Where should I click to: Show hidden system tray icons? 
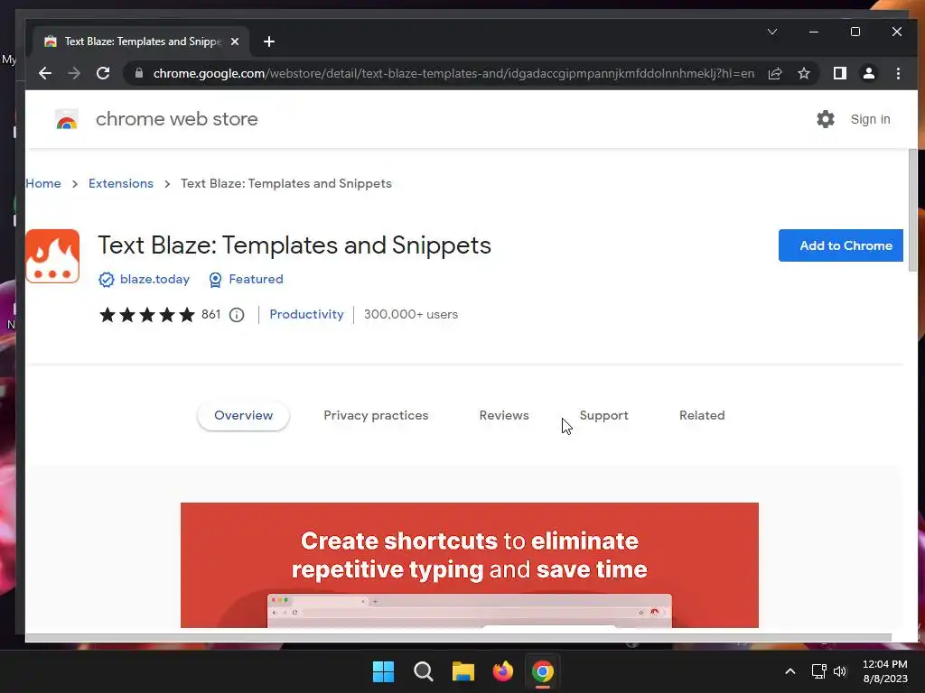tap(790, 671)
